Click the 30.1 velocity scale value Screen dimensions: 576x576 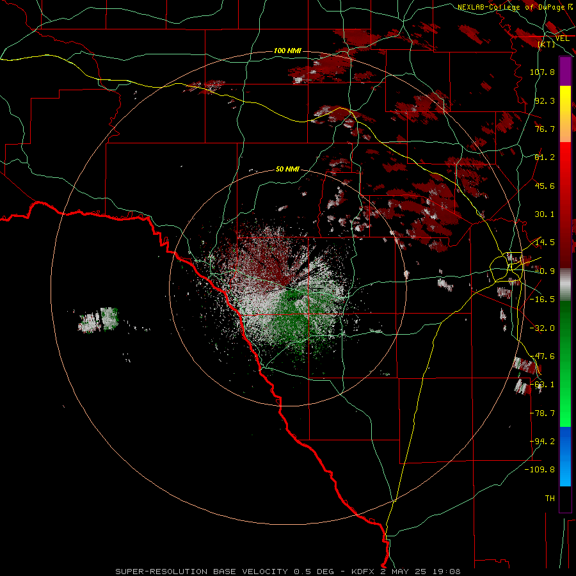pyautogui.click(x=545, y=214)
